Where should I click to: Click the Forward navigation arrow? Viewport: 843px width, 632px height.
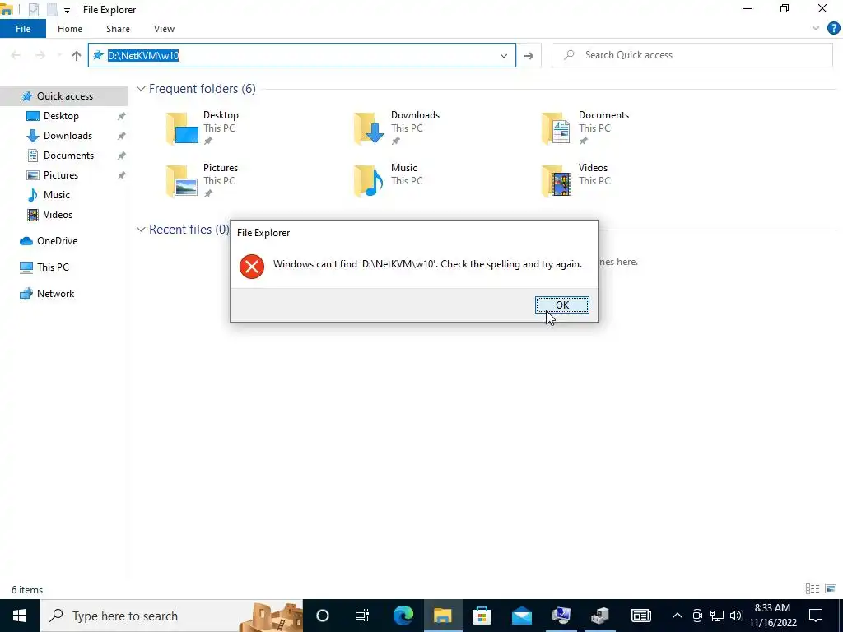pos(40,55)
